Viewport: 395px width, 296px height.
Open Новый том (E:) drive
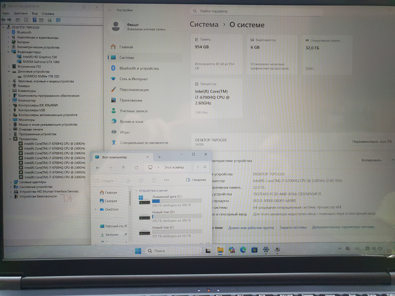click(170, 232)
